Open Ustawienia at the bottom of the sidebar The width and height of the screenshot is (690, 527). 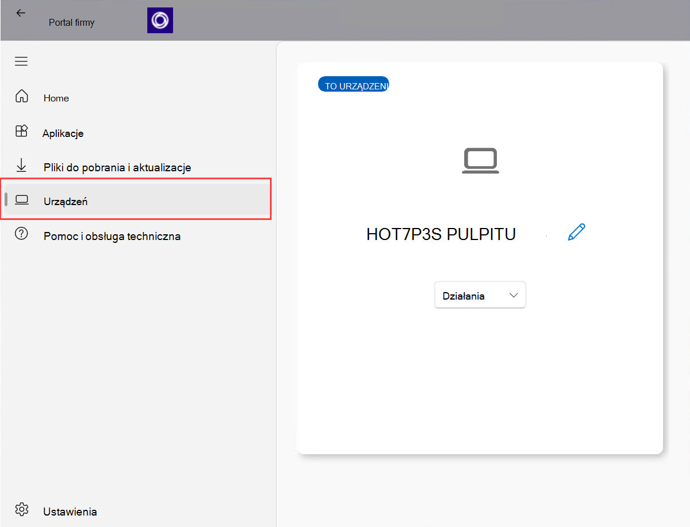[x=70, y=510]
